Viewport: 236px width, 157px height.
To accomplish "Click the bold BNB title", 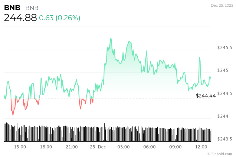I will coord(12,8).
